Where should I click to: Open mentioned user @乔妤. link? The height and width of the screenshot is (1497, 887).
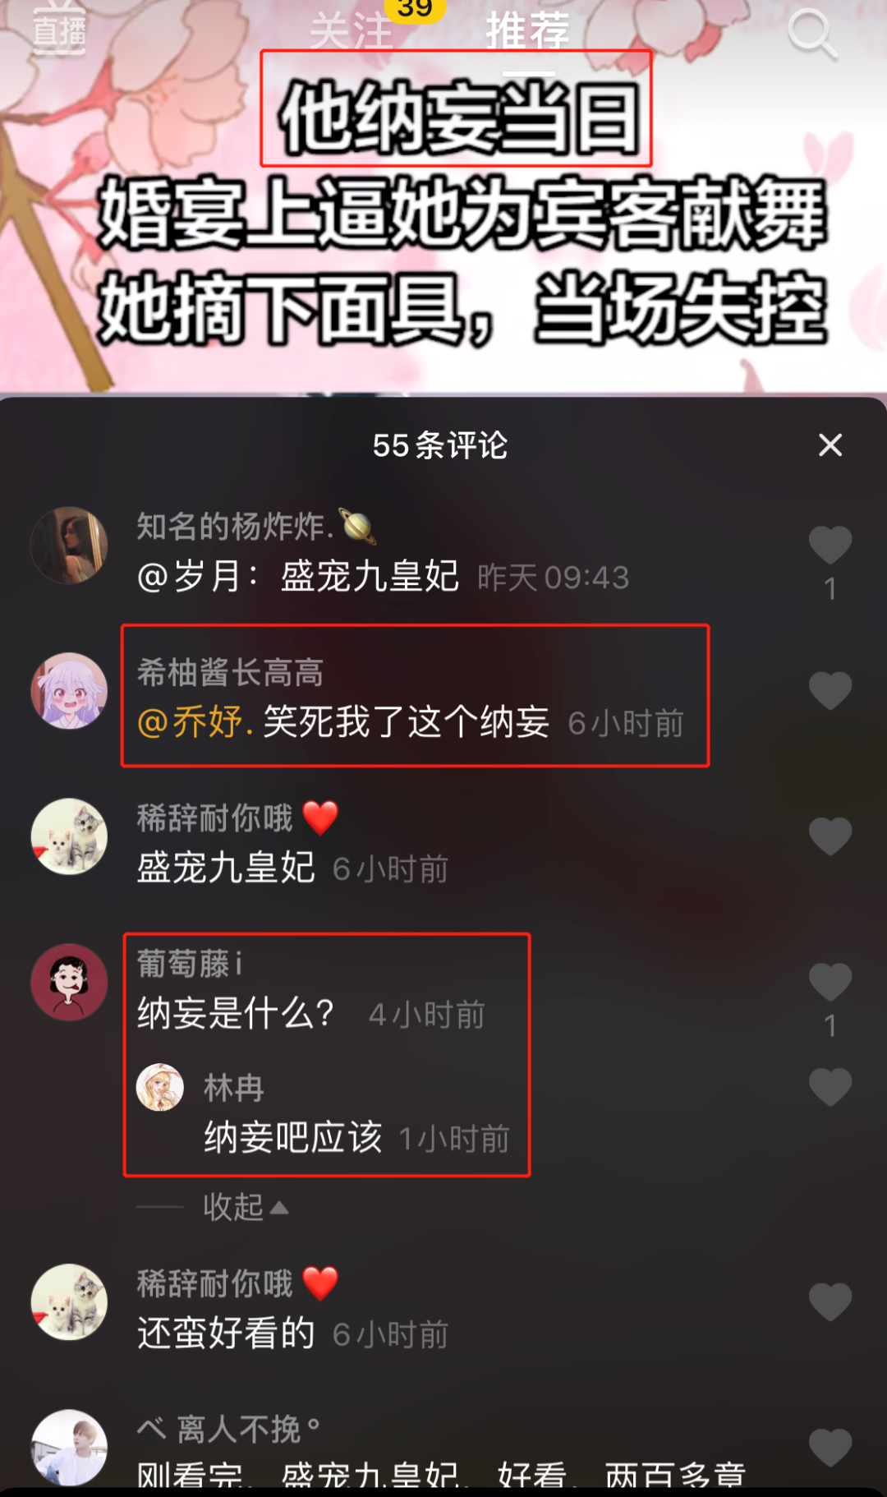tap(195, 722)
